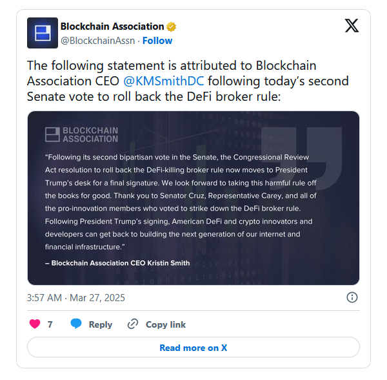Open the @KMSmithDC mention
This screenshot has height=380, width=387.
click(x=164, y=81)
